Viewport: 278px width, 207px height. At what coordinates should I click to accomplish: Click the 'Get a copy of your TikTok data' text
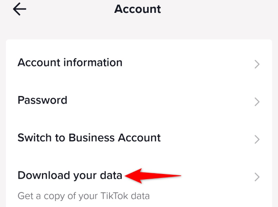pyautogui.click(x=83, y=196)
